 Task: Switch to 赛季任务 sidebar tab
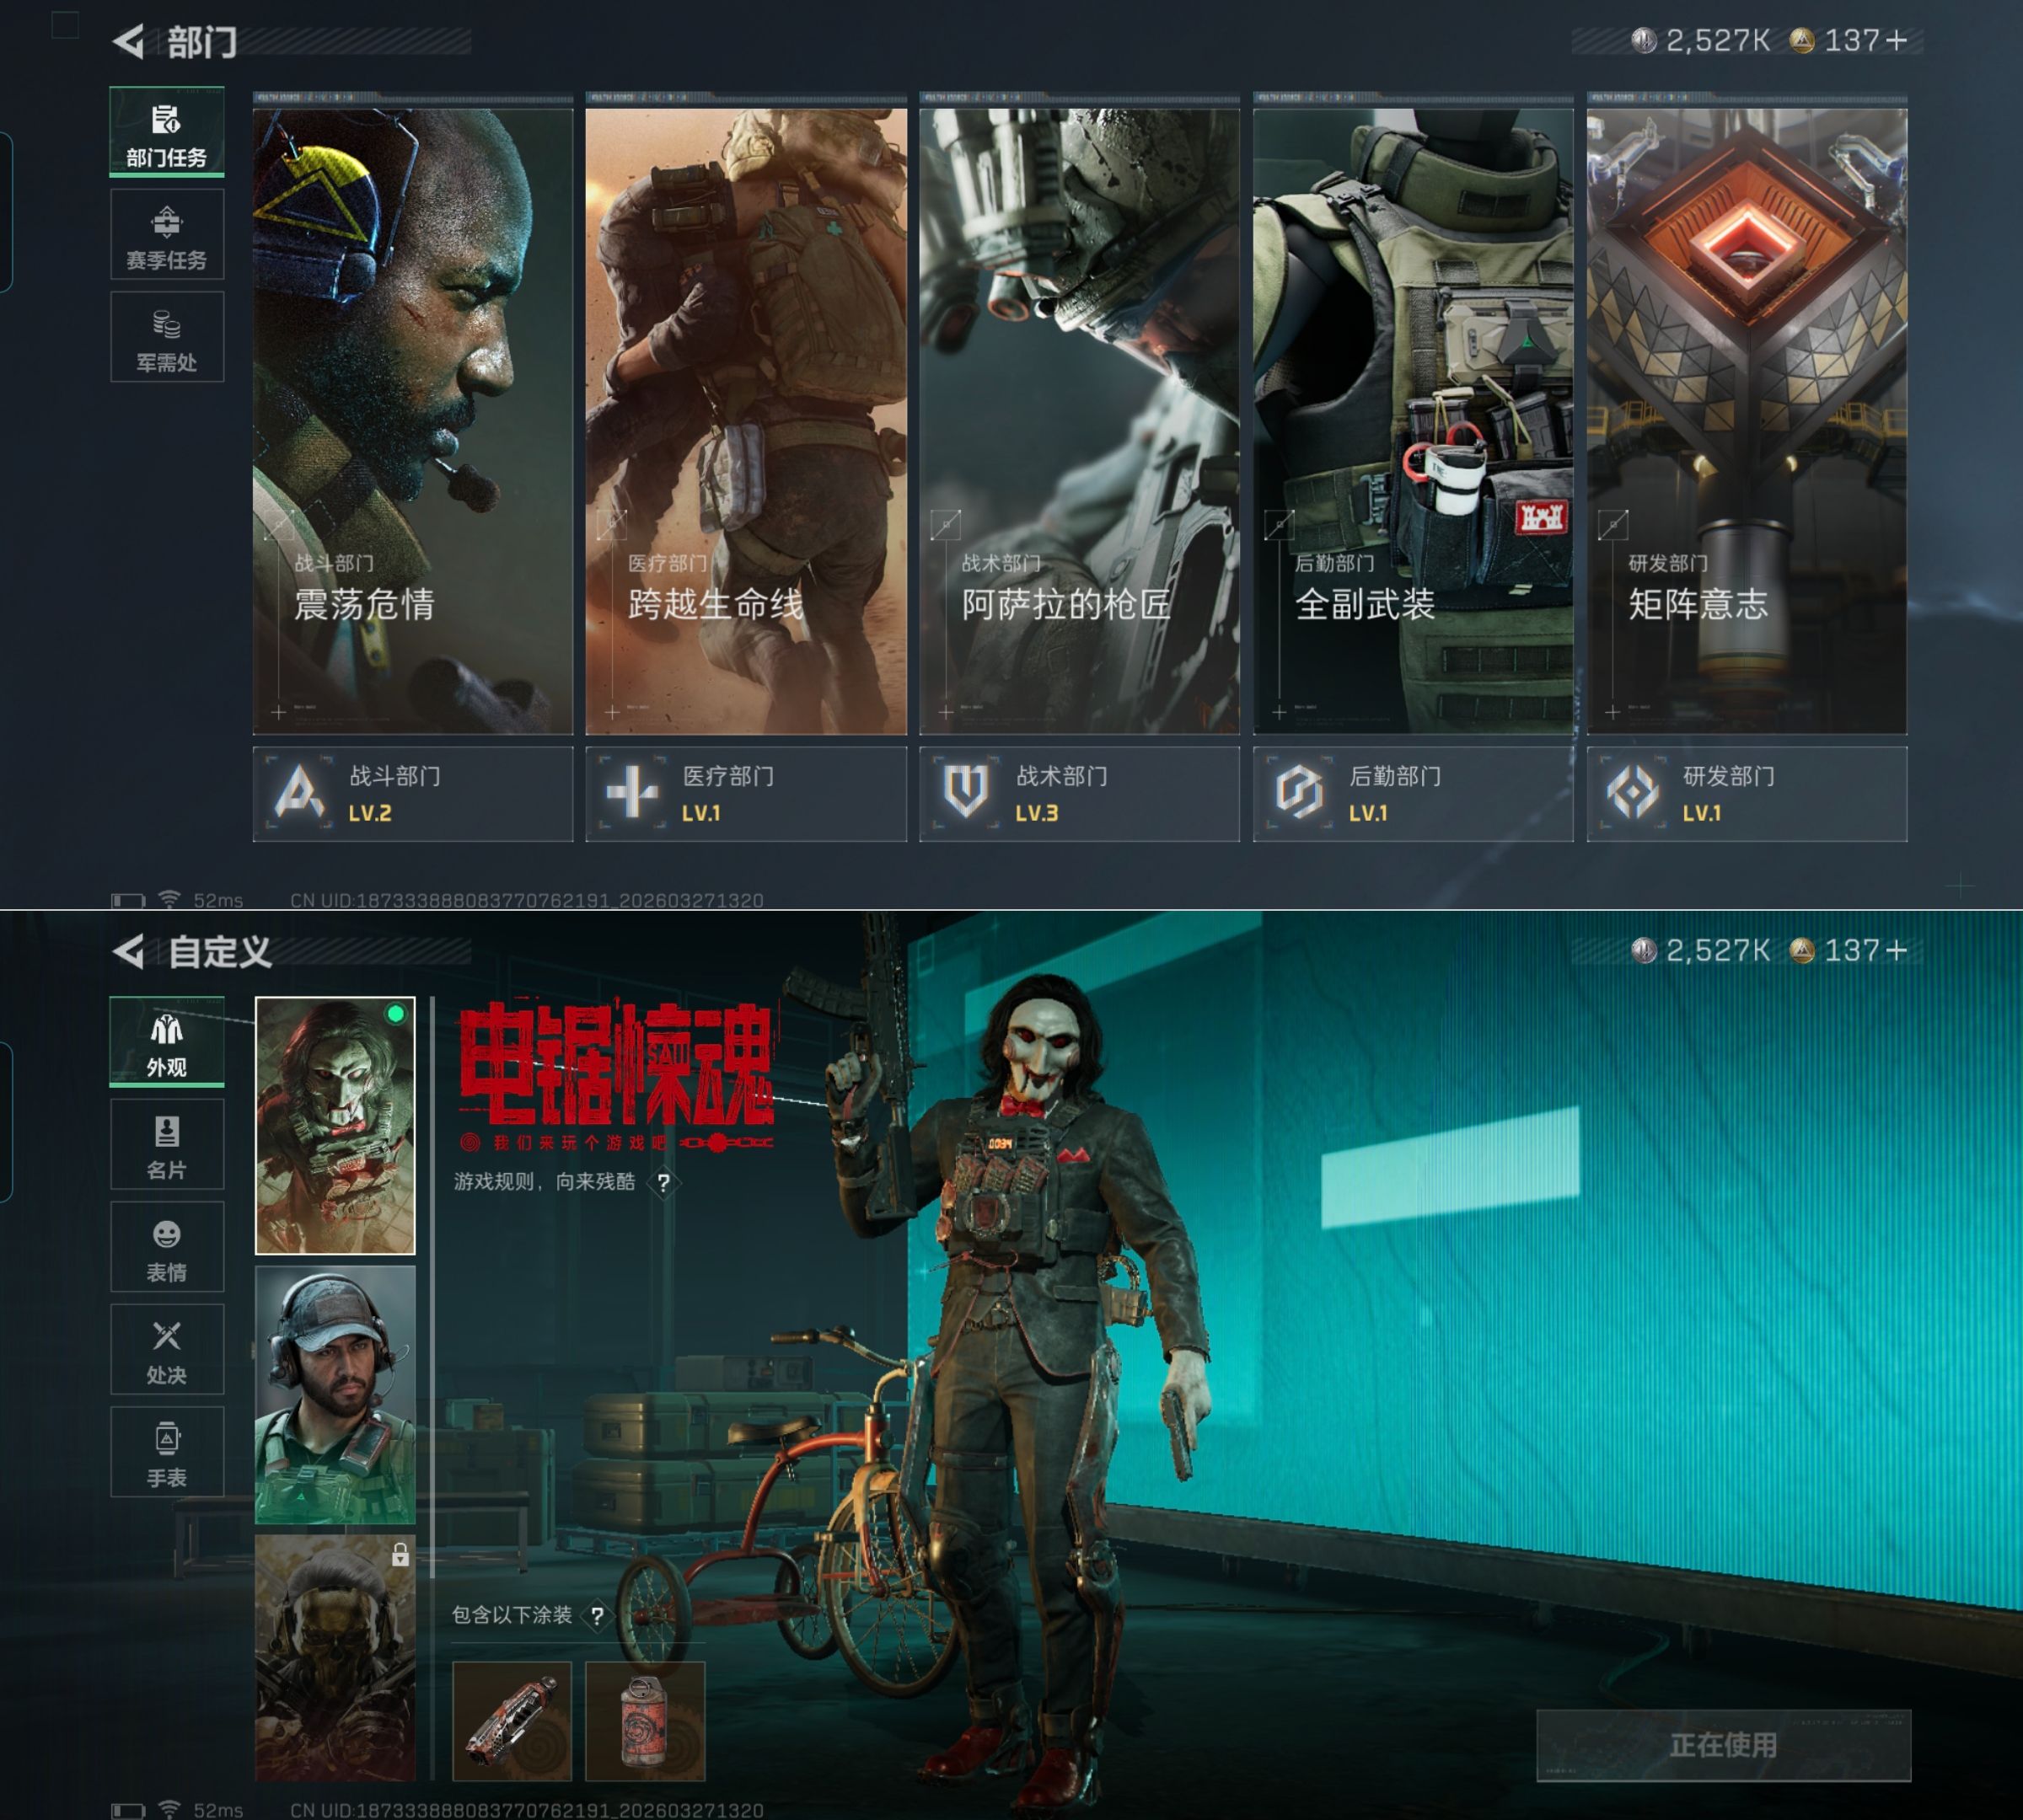(166, 236)
